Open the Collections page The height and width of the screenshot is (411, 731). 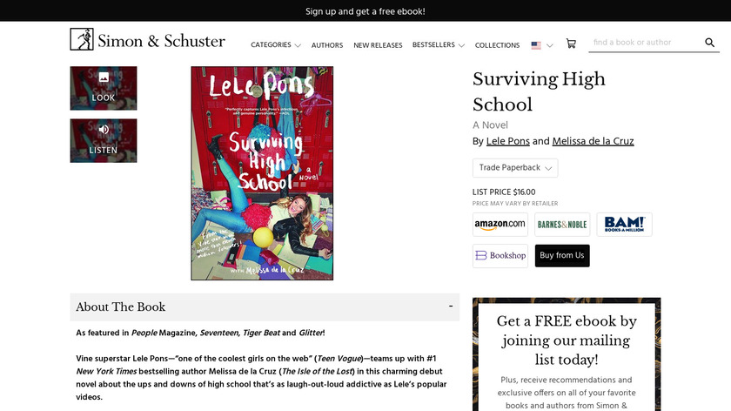click(497, 45)
